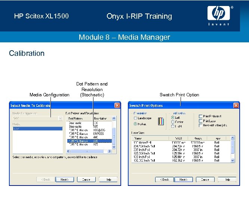Click the Width column header in Page Size
The height and width of the screenshot is (202, 249).
(x=178, y=138)
